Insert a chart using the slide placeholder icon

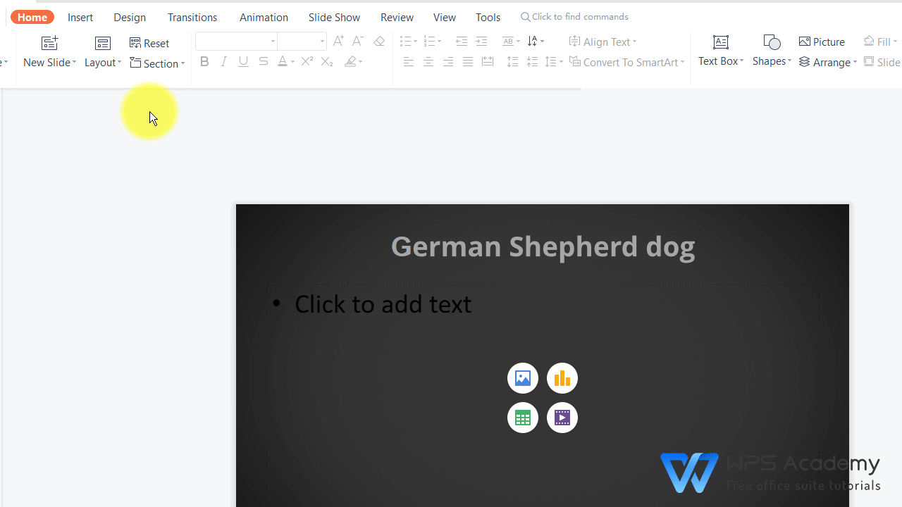tap(562, 377)
